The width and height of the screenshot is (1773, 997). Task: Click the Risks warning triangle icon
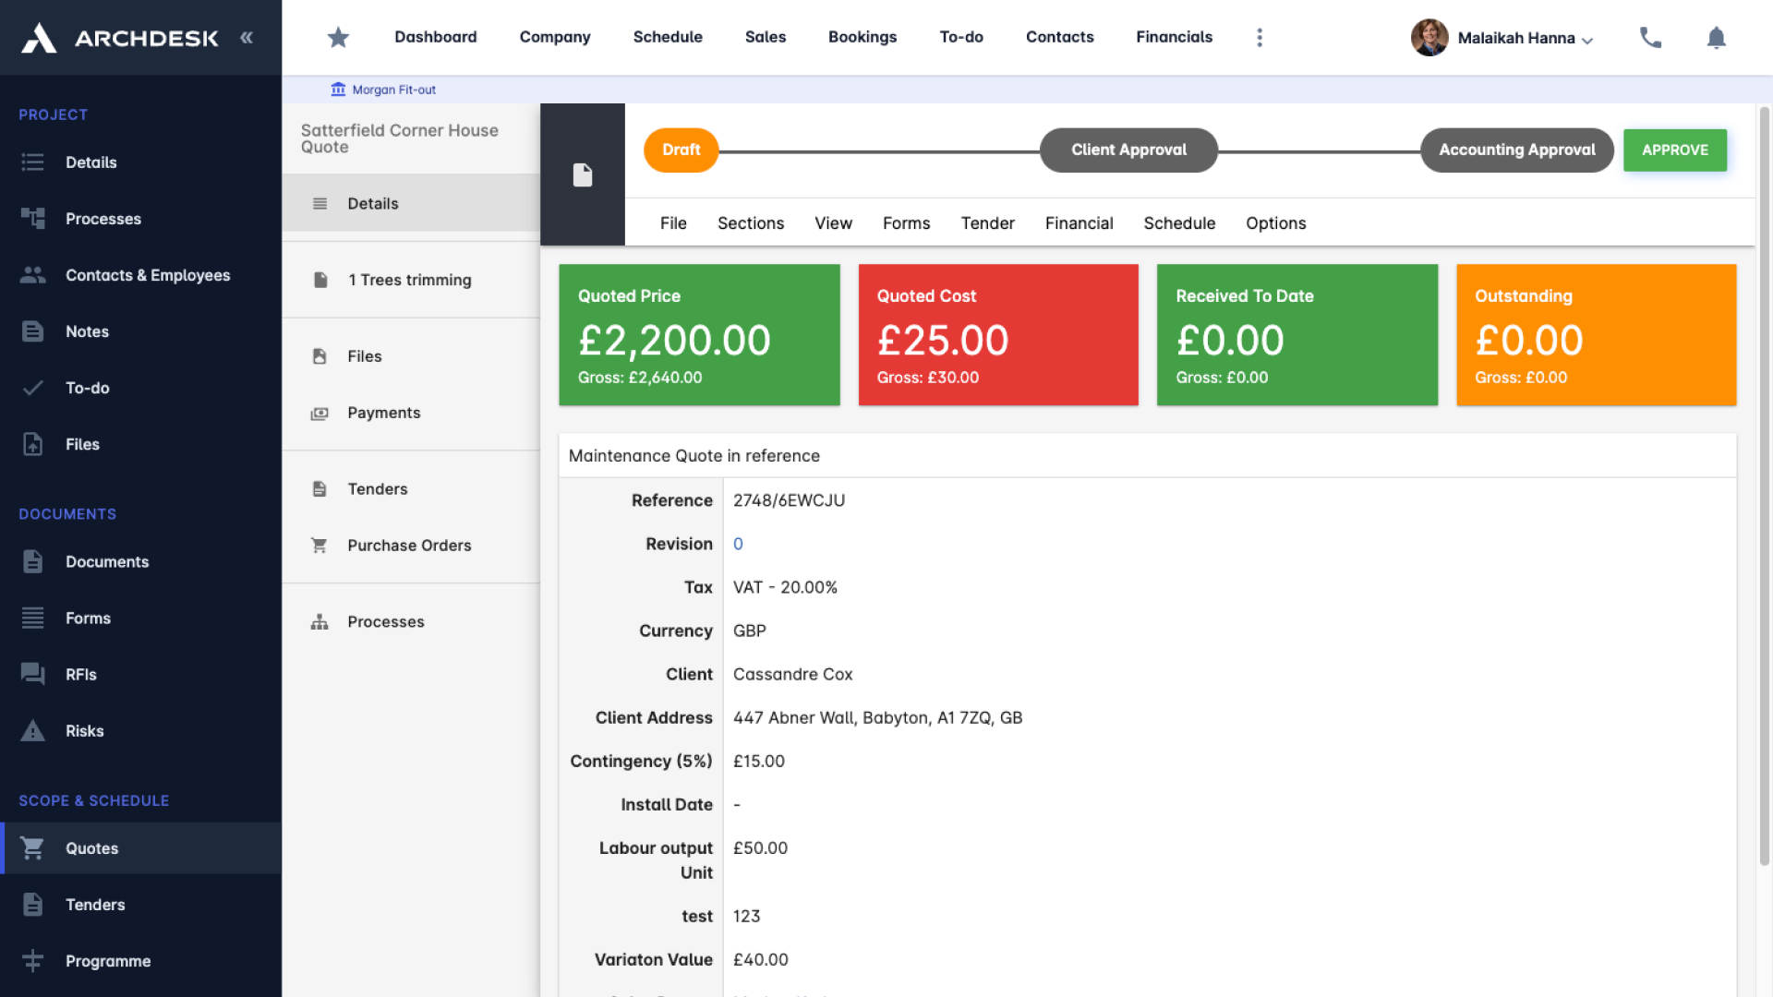point(33,731)
